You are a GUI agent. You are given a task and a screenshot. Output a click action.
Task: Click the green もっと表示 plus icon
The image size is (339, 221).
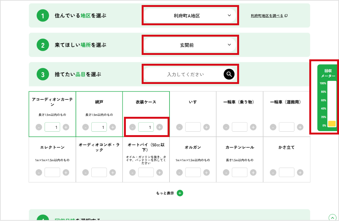pos(180,193)
